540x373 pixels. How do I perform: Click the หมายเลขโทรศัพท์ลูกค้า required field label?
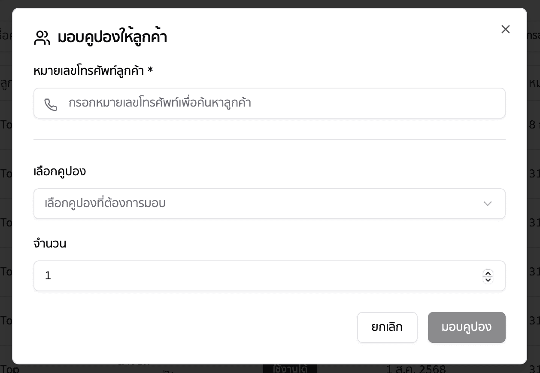click(x=92, y=71)
